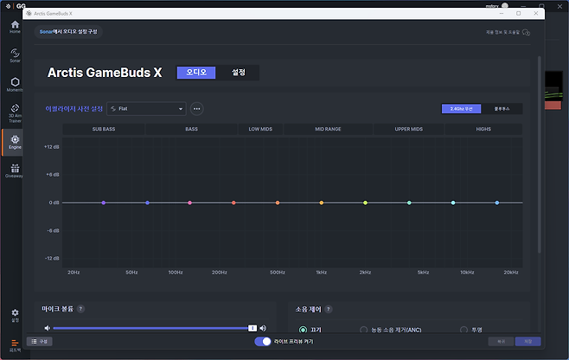Open Moments in the sidebar
The image size is (569, 360).
(15, 85)
